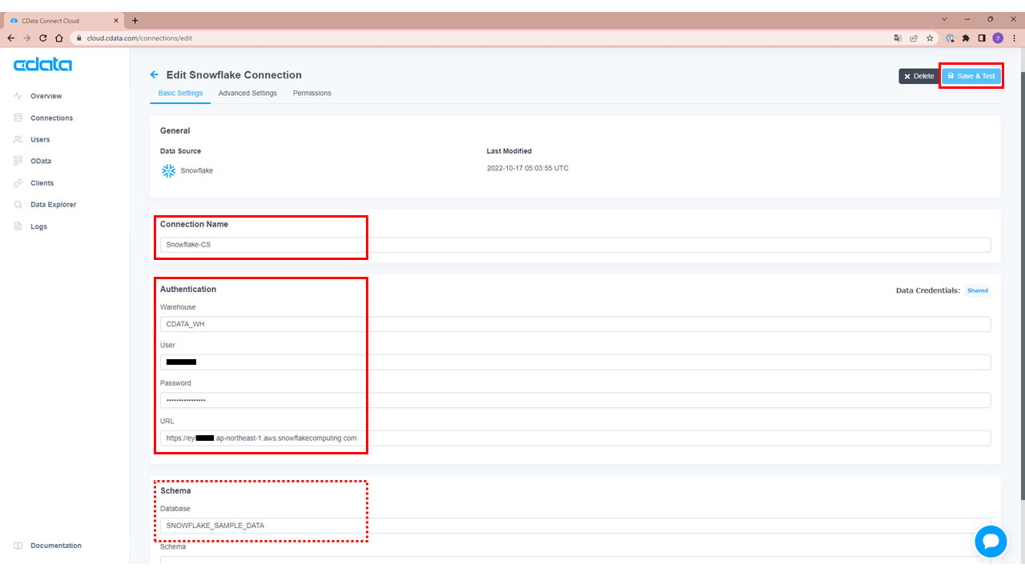Open Connections in the sidebar
Viewport: 1025px width, 576px height.
click(51, 118)
